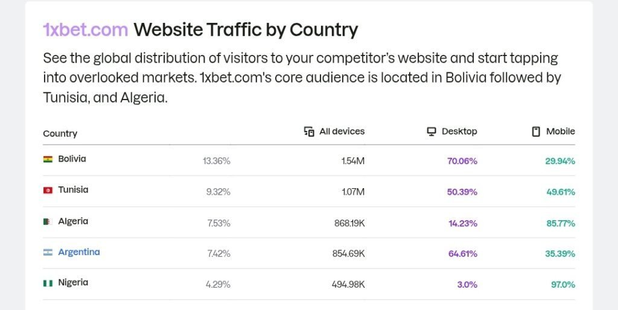Click Argentina's 854.69K visits figure
This screenshot has width=618, height=310.
(x=348, y=254)
